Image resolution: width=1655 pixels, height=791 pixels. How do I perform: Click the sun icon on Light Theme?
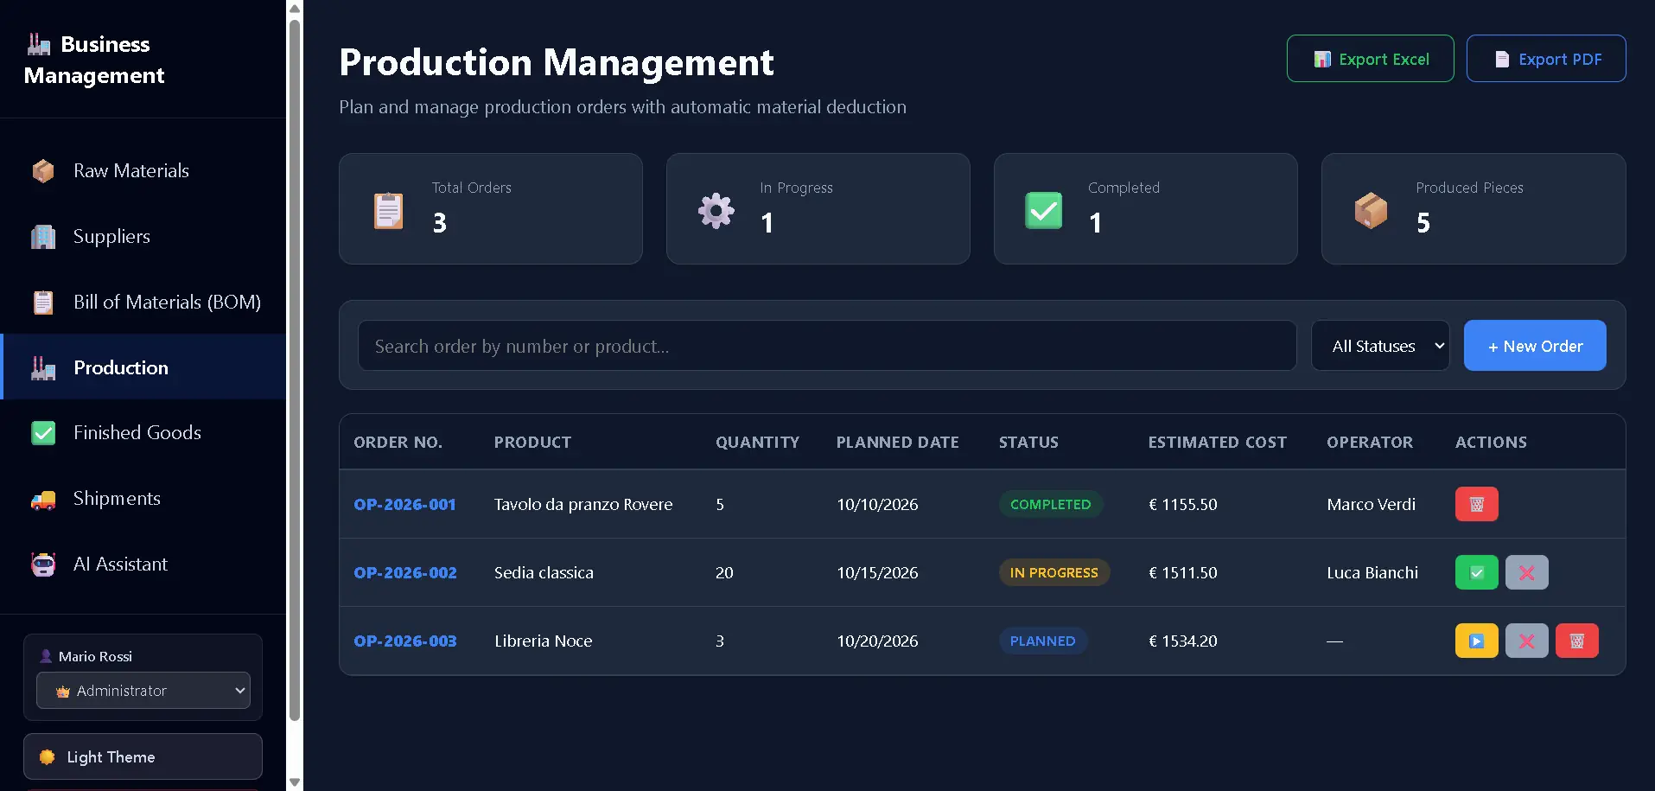48,757
